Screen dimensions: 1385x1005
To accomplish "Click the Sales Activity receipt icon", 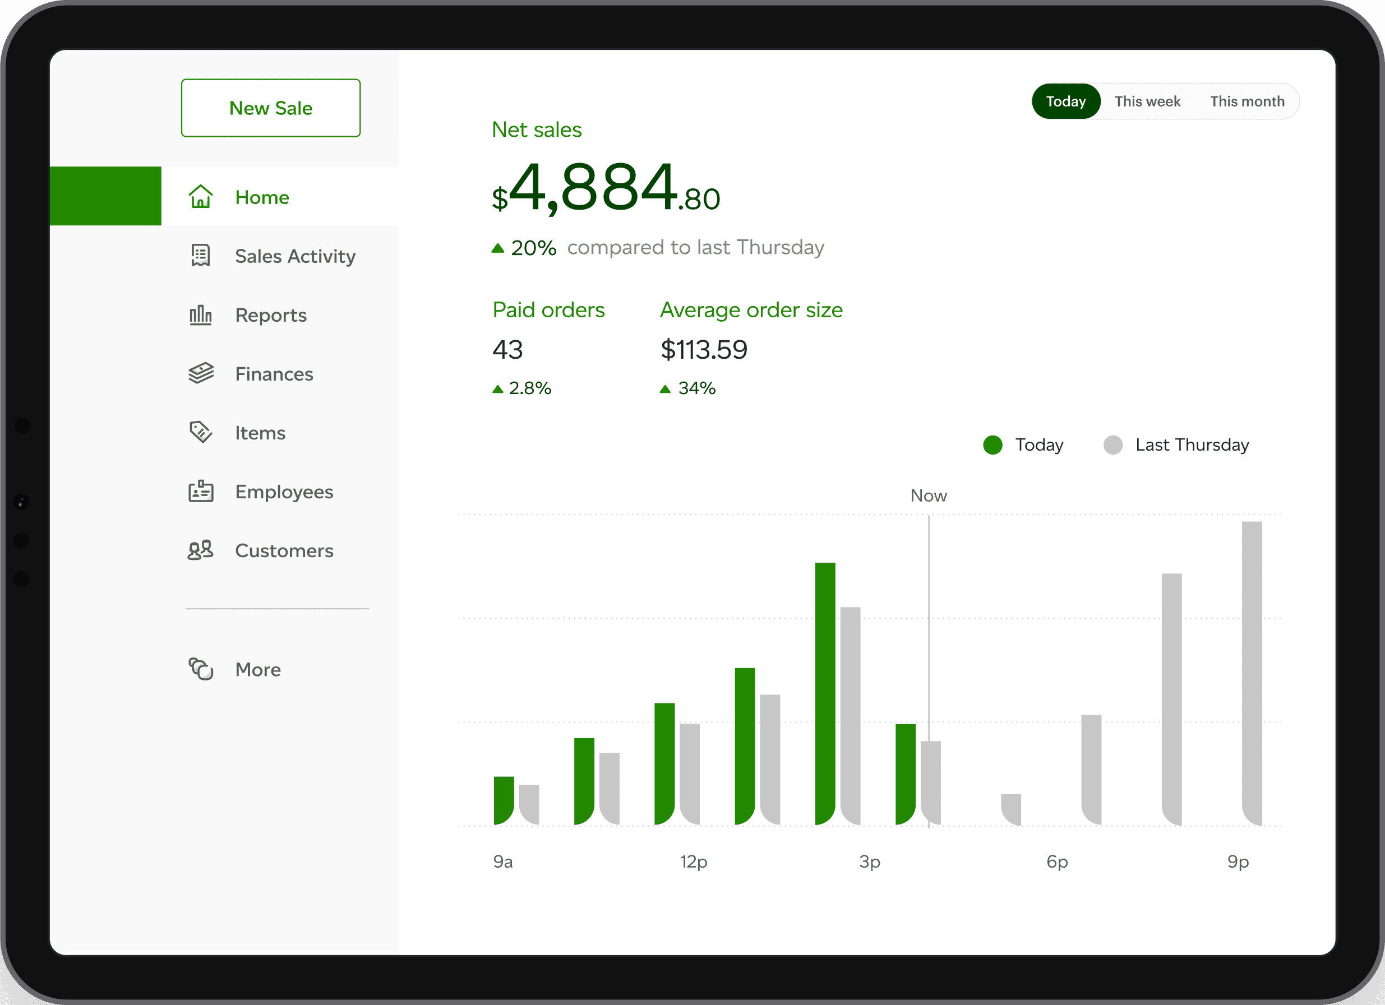I will click(200, 255).
